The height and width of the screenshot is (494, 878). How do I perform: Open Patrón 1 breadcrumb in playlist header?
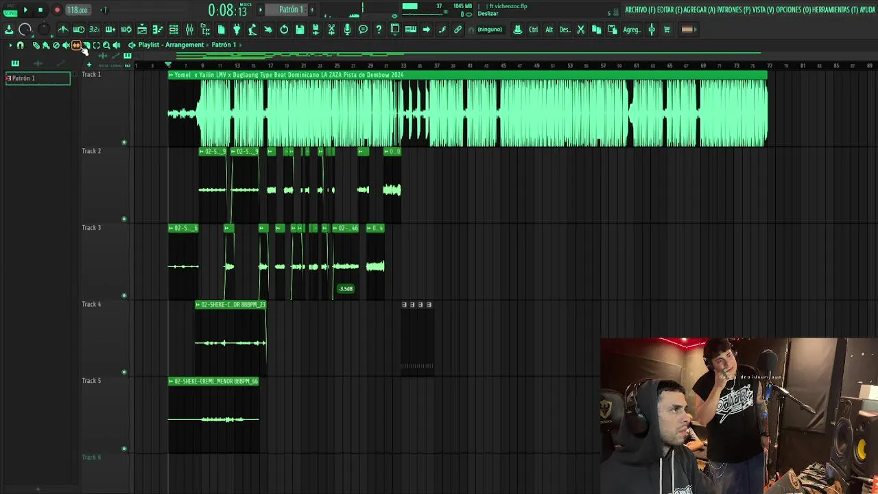pyautogui.click(x=224, y=45)
